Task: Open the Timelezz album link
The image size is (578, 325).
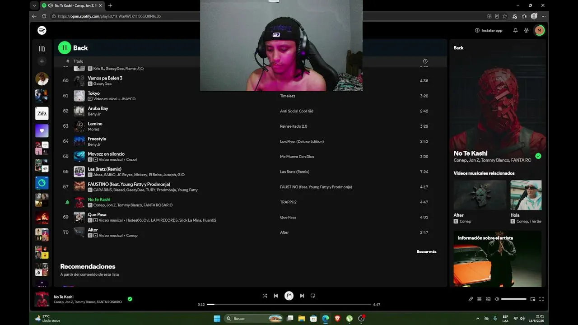Action: 288,96
